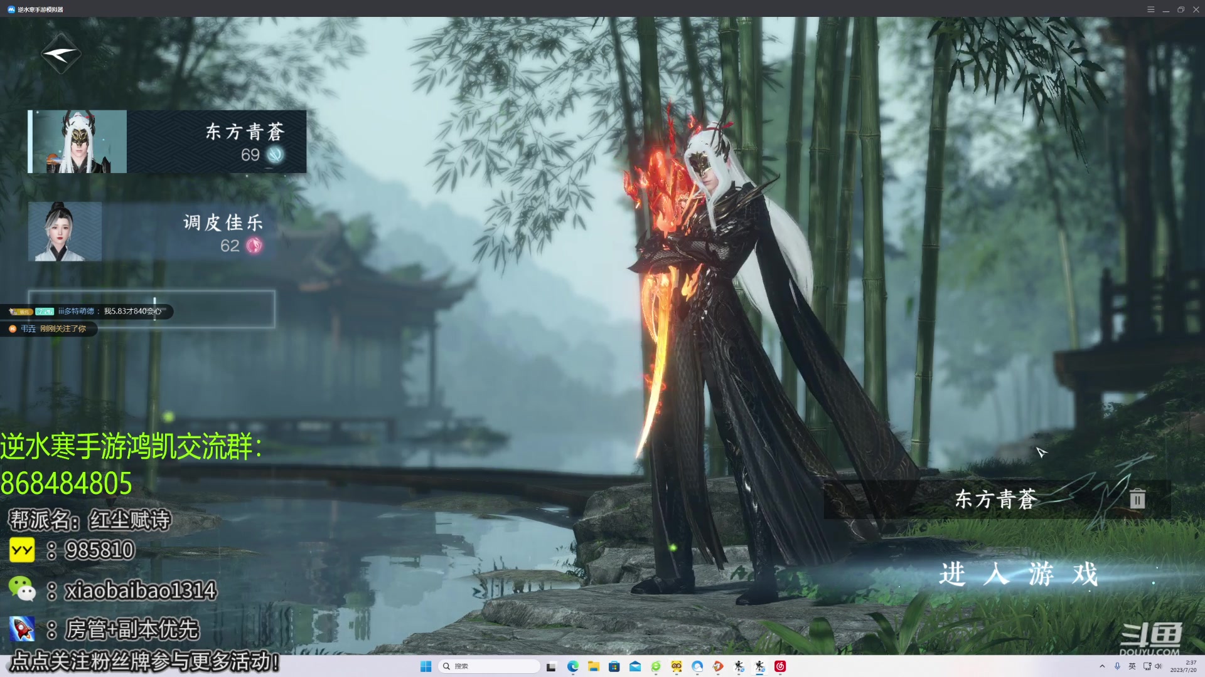Open network settings from the tray icon

point(1147,666)
